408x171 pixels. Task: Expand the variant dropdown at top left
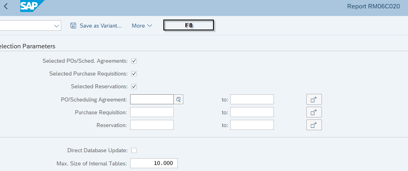tap(56, 26)
